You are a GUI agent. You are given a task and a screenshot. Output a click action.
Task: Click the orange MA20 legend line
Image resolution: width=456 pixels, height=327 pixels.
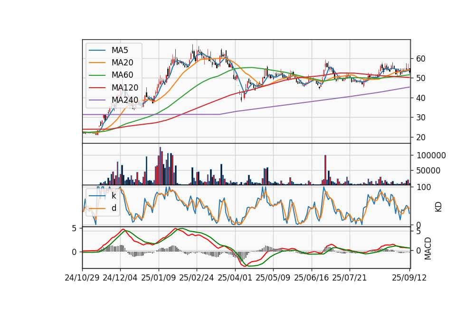[x=97, y=63]
